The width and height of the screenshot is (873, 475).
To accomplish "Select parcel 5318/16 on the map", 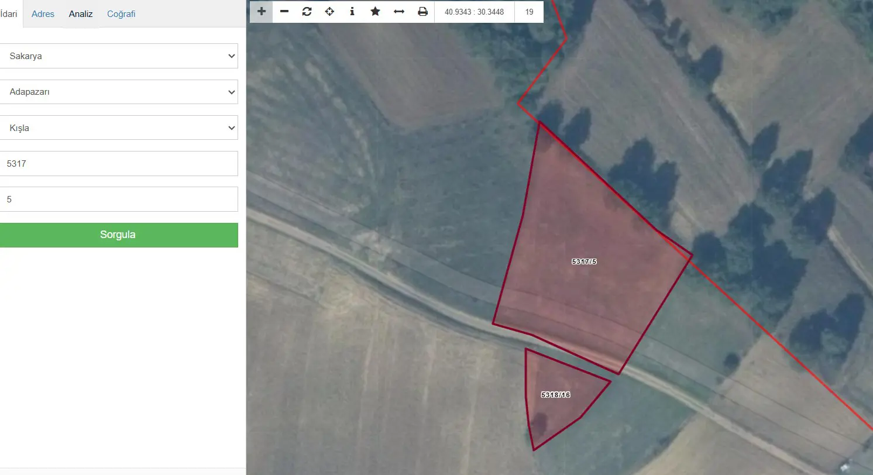I will click(555, 395).
